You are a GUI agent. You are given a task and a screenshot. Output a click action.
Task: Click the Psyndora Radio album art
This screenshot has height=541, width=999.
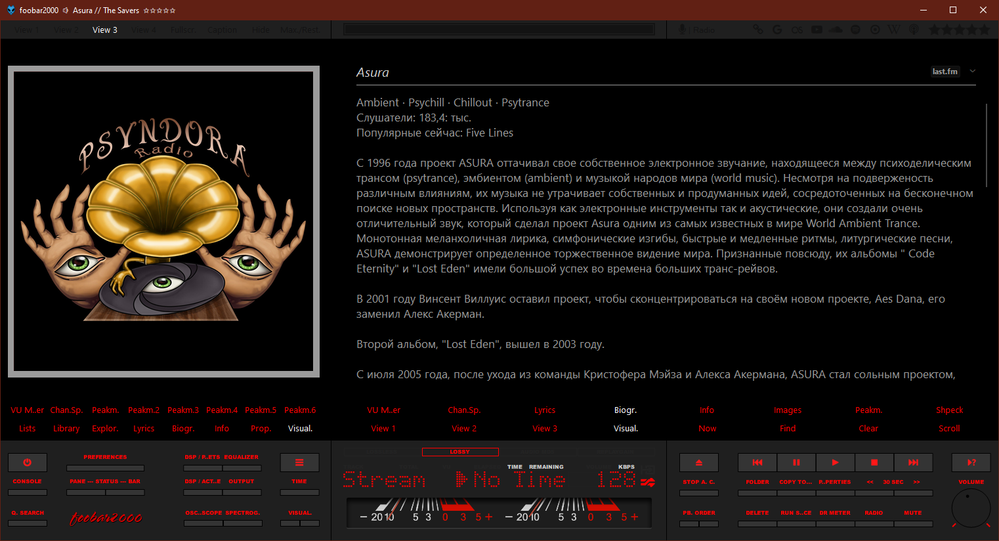coord(163,221)
